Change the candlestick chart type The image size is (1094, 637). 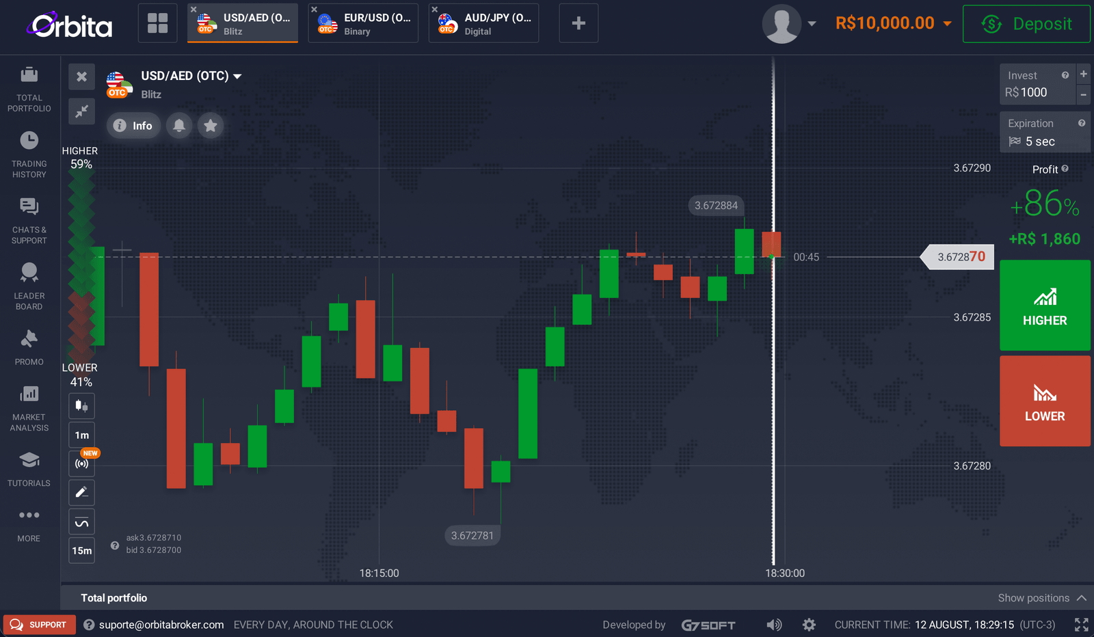[x=81, y=406]
